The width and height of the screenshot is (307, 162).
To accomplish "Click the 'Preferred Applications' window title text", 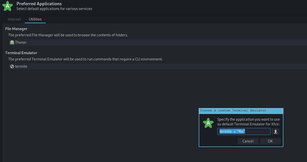I will click(39, 4).
